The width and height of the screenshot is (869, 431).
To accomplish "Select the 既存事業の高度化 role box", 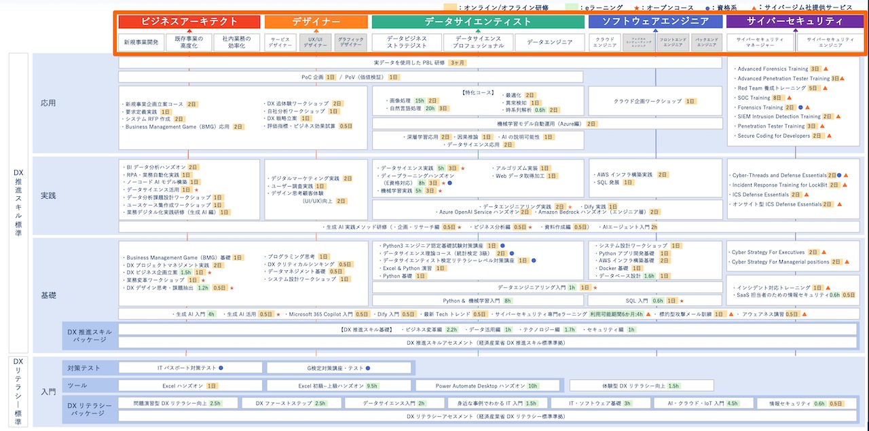I will (x=189, y=43).
